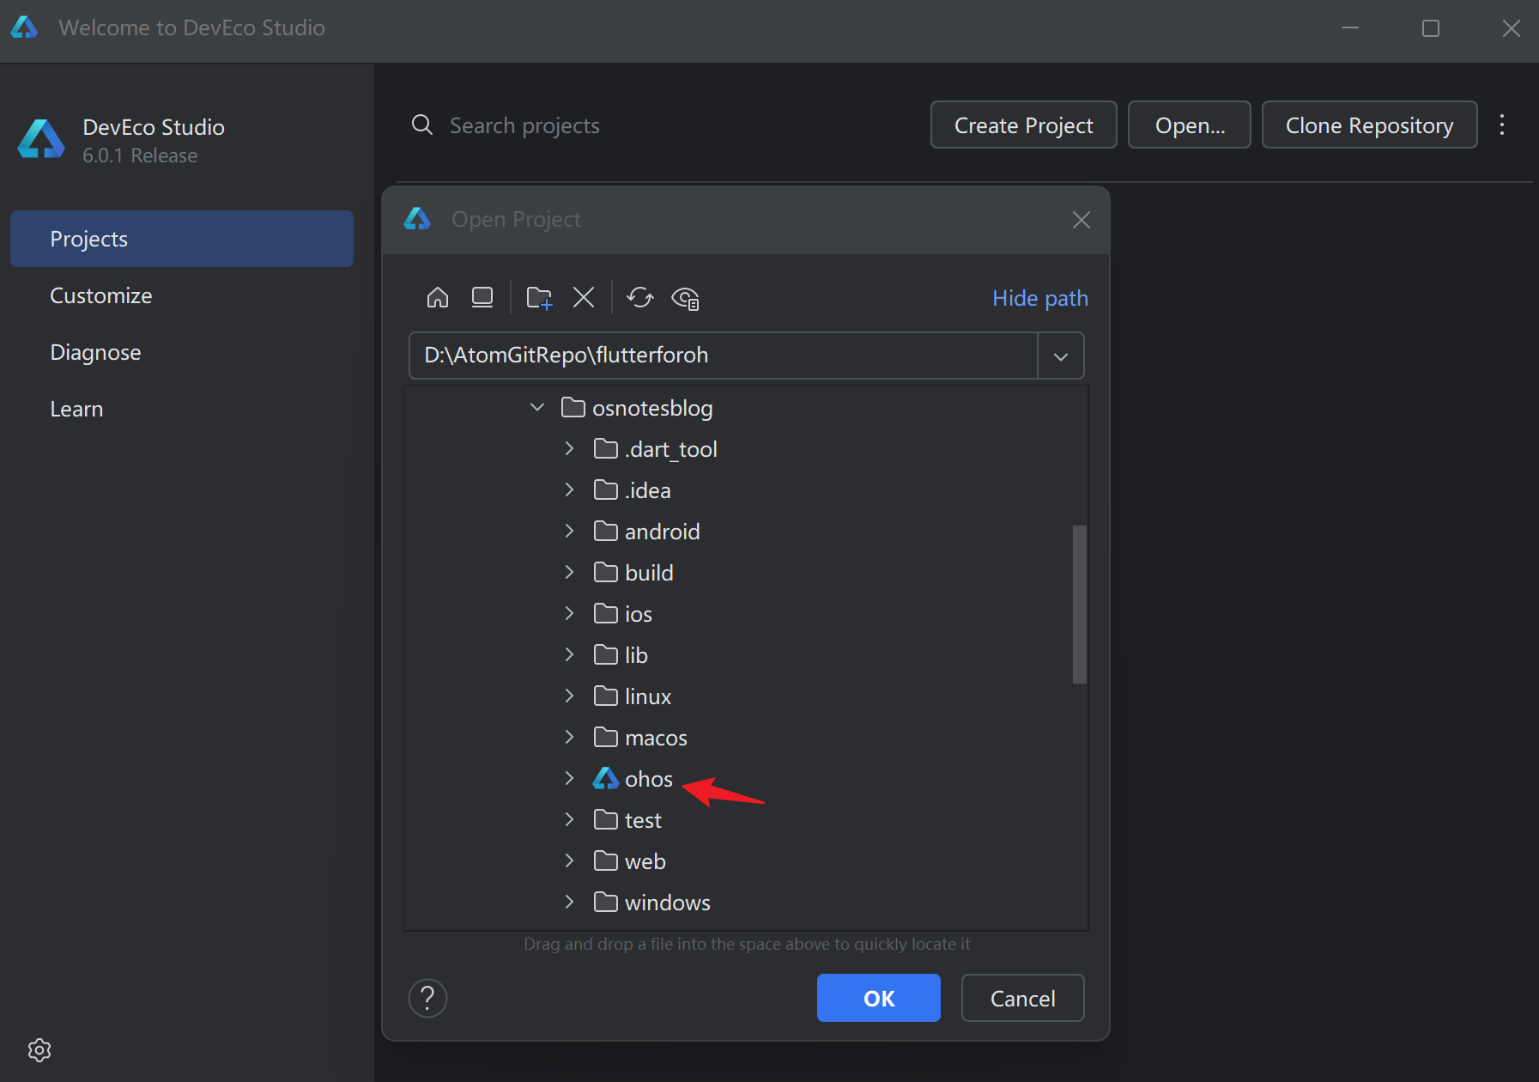The image size is (1539, 1082).
Task: Open path history dropdown
Action: pos(1061,356)
